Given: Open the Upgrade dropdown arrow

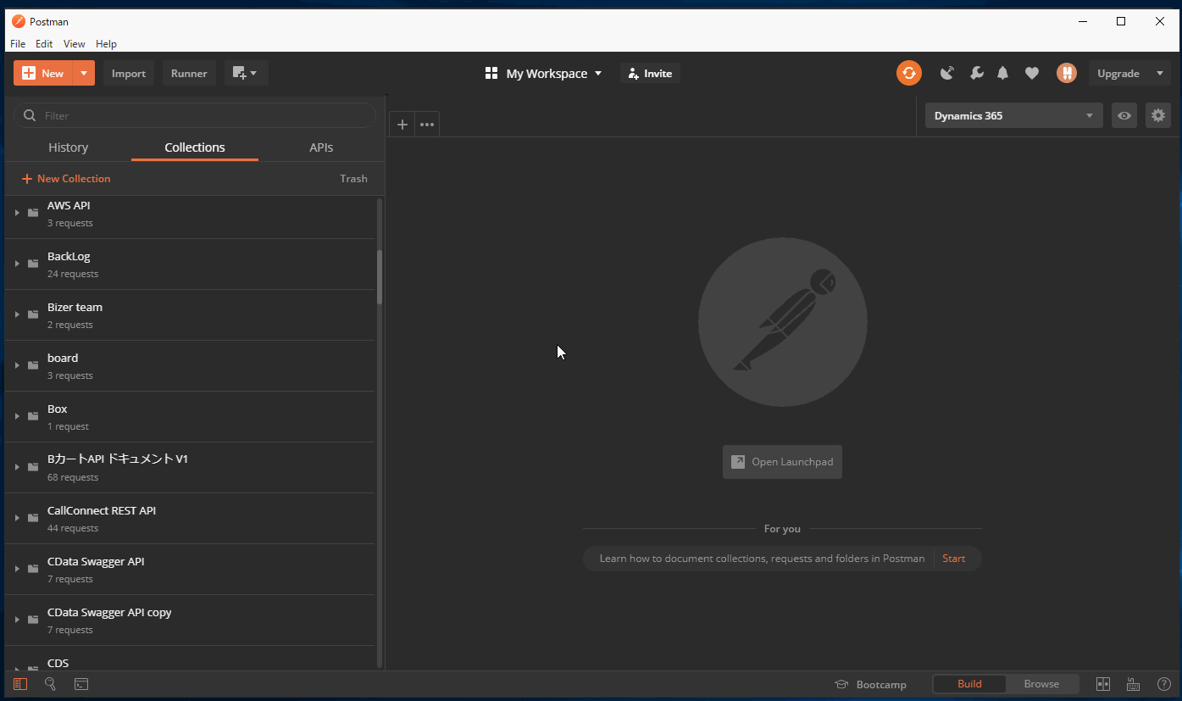Looking at the screenshot, I should click(x=1160, y=73).
